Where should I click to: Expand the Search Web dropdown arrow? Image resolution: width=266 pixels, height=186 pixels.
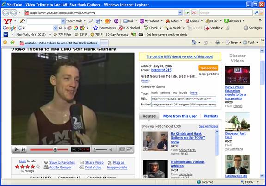point(85,21)
